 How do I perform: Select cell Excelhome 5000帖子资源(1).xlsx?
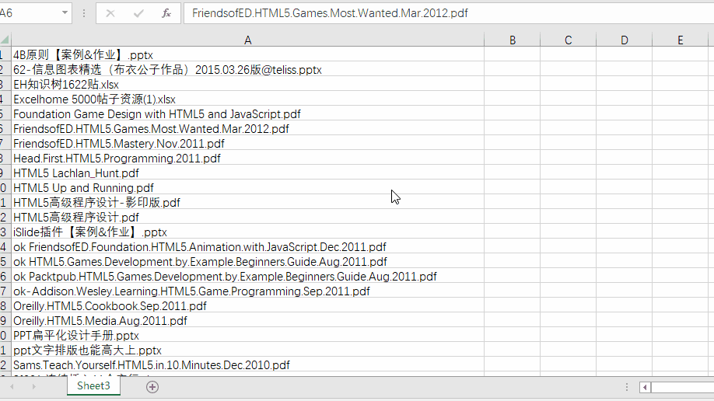tap(247, 99)
